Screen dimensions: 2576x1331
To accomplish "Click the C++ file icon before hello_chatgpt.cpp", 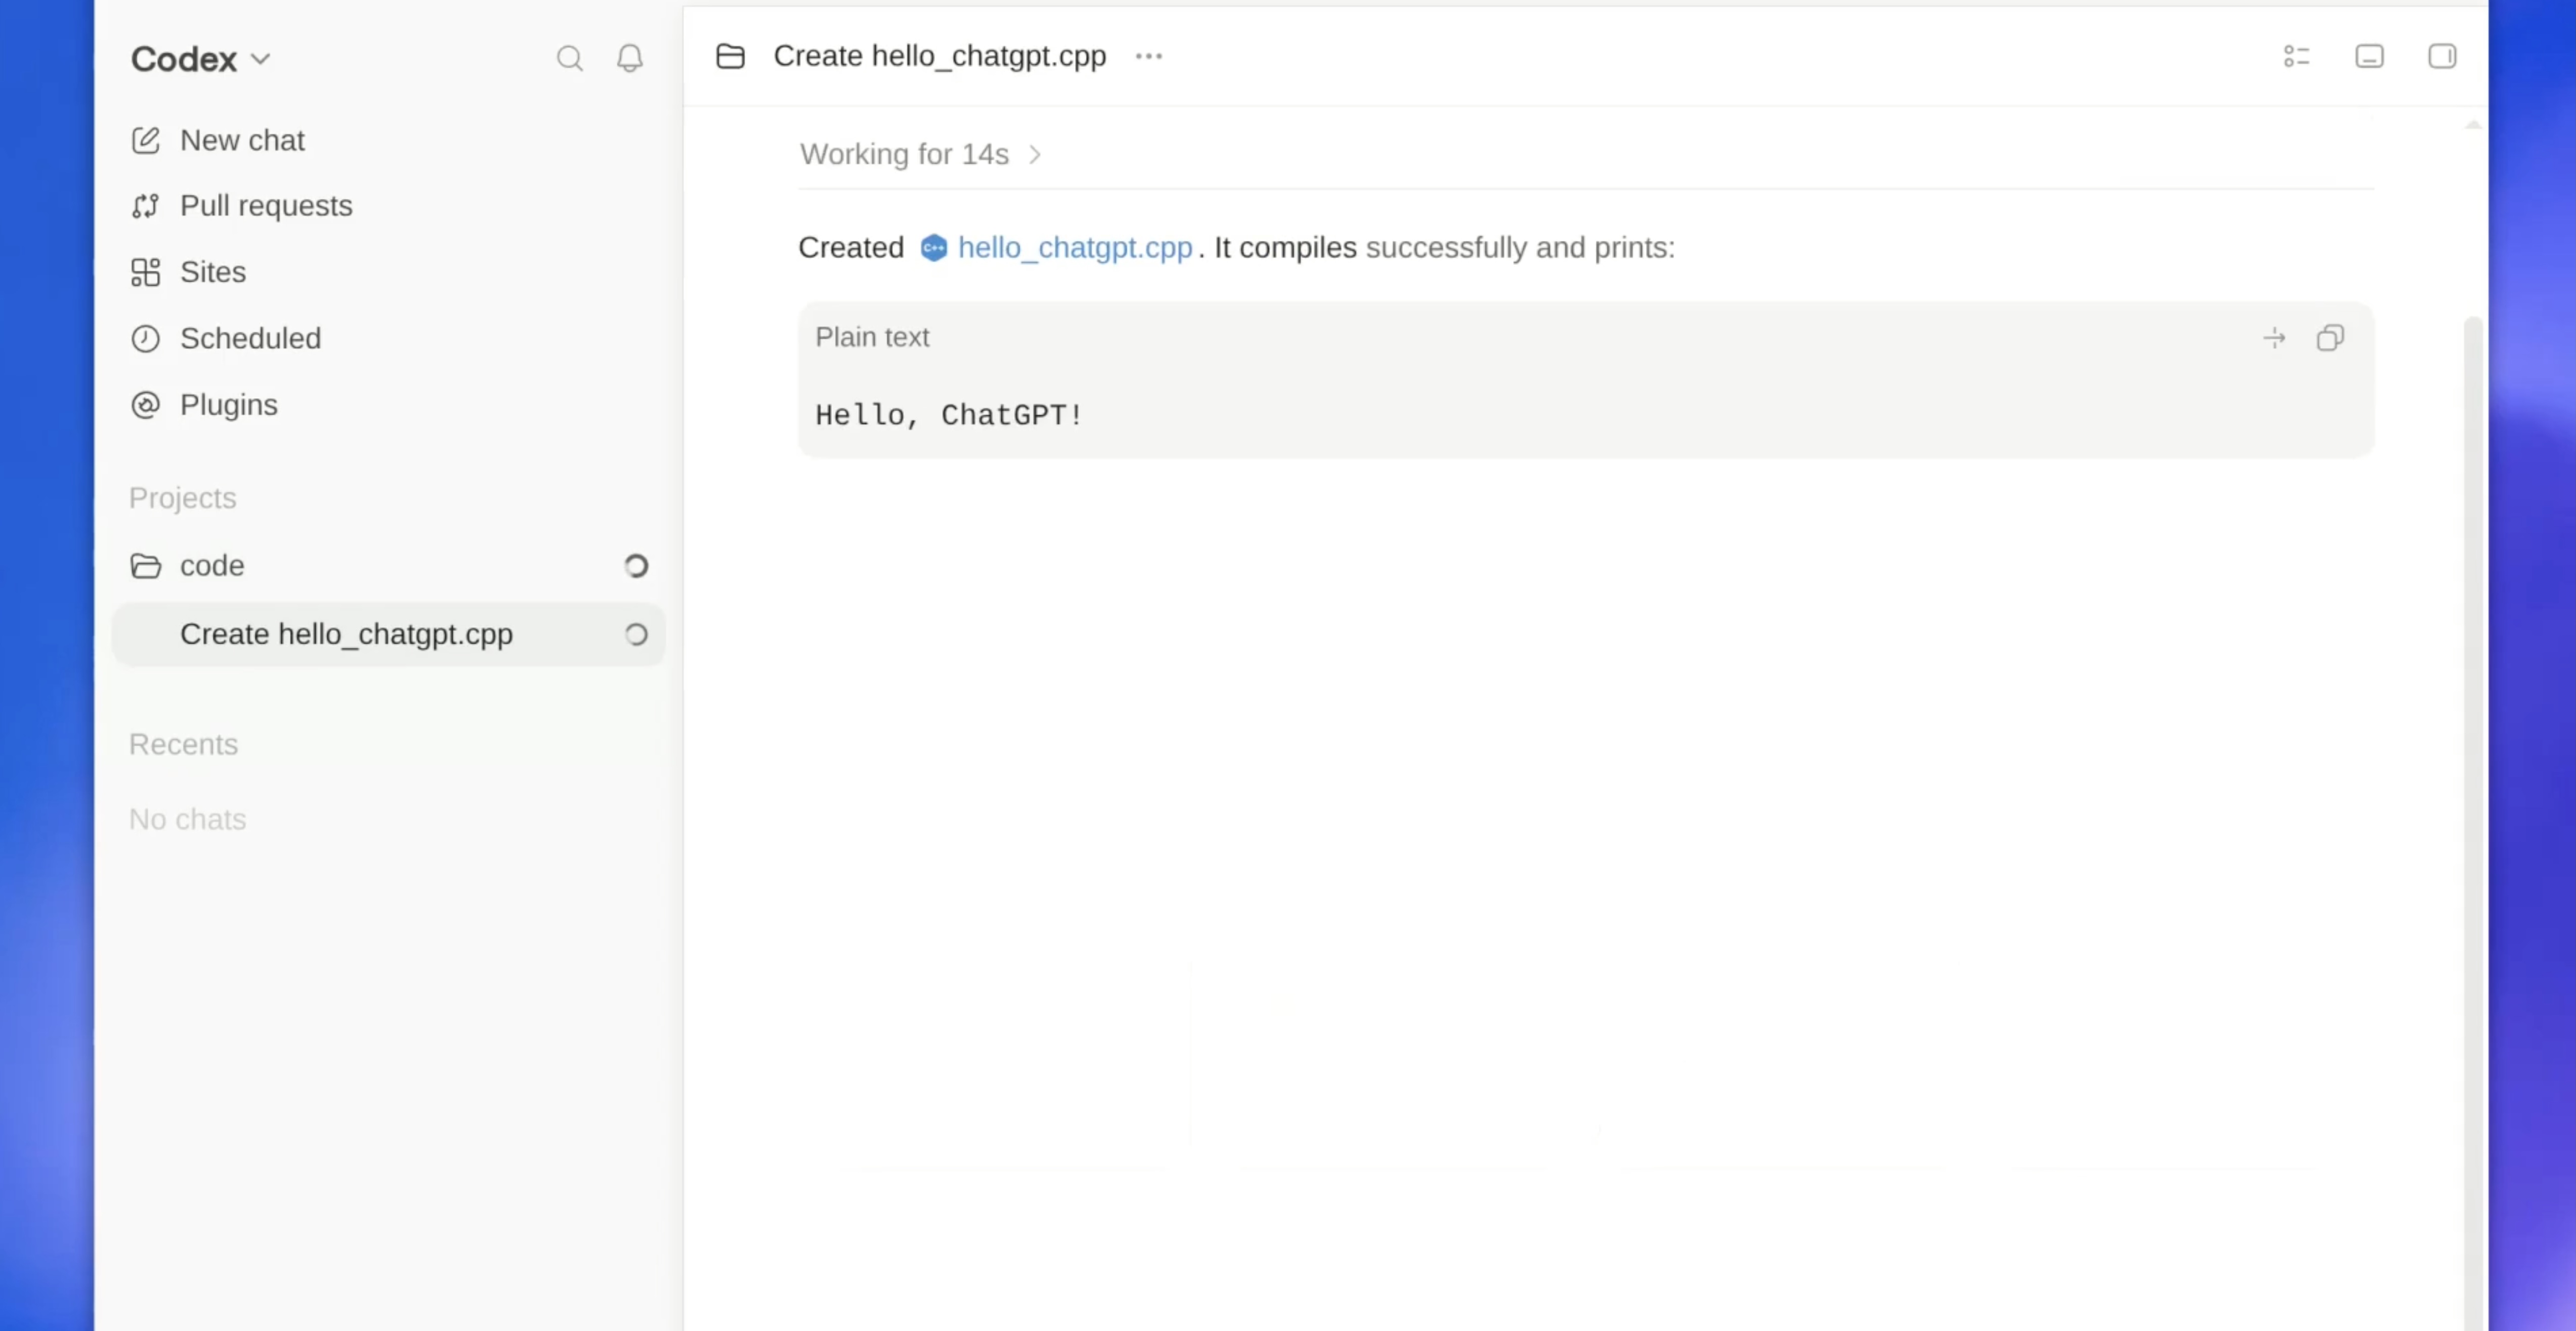I will 934,248.
